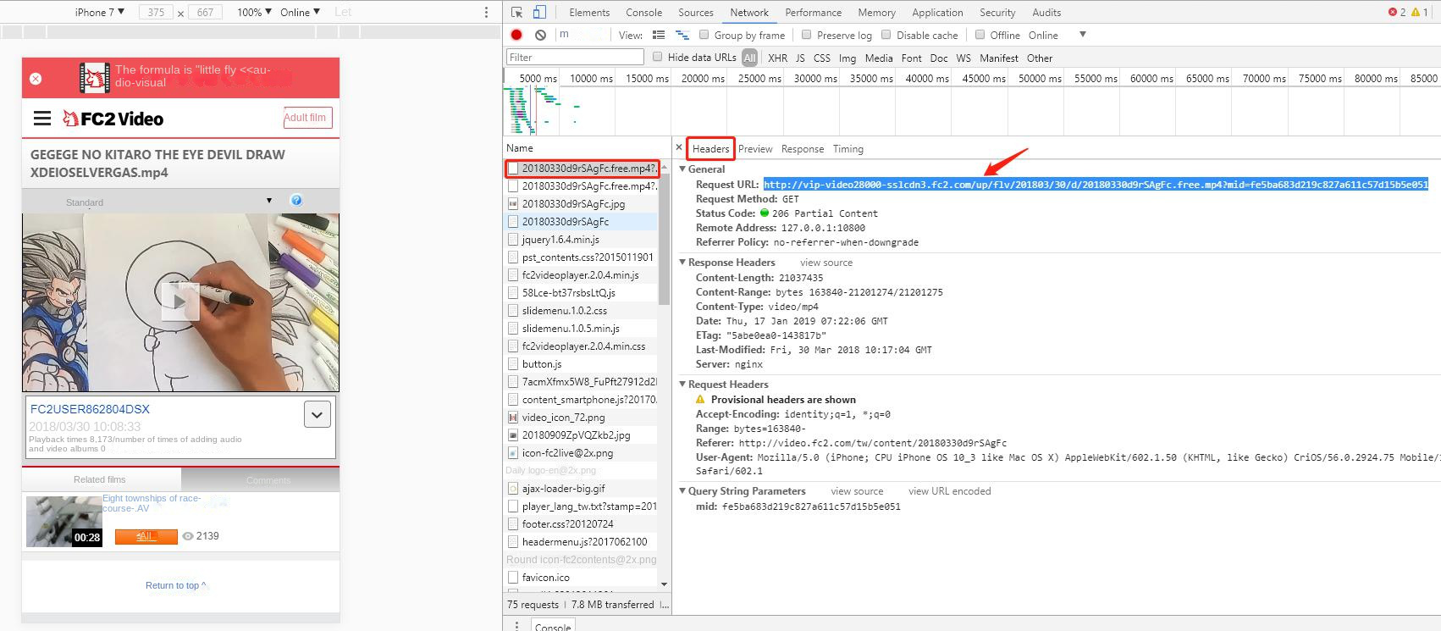
Task: Open the Sources panel tab
Action: click(696, 12)
